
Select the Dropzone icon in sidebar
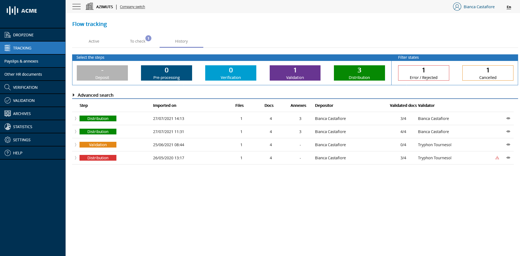tap(7, 35)
